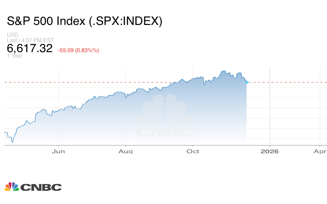Click the last price 6,617.32

(30, 48)
